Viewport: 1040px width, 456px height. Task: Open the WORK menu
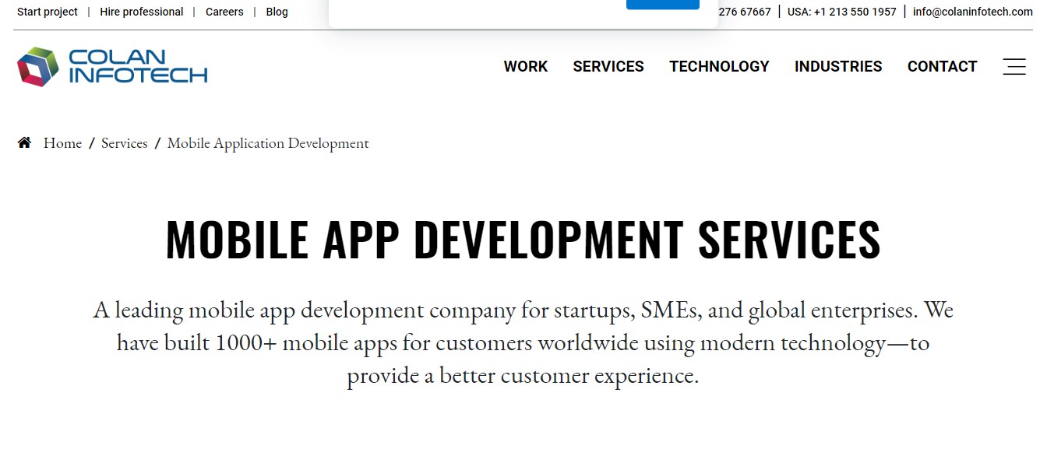pos(525,67)
